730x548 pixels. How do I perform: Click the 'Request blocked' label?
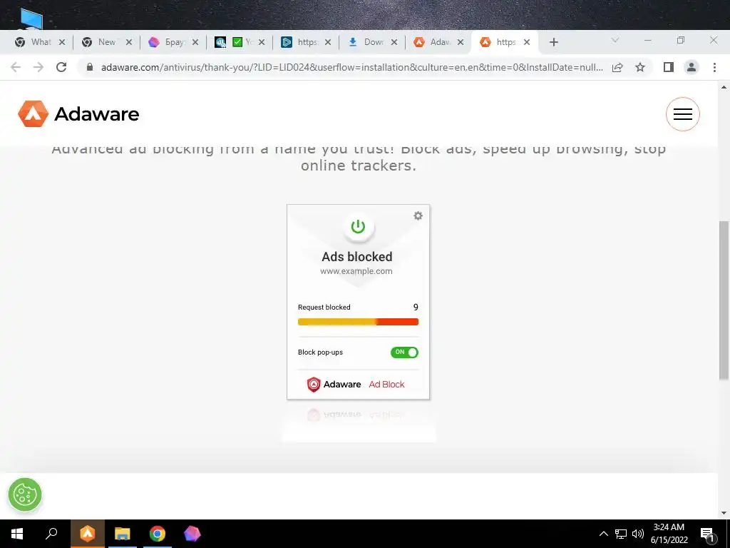click(x=324, y=307)
